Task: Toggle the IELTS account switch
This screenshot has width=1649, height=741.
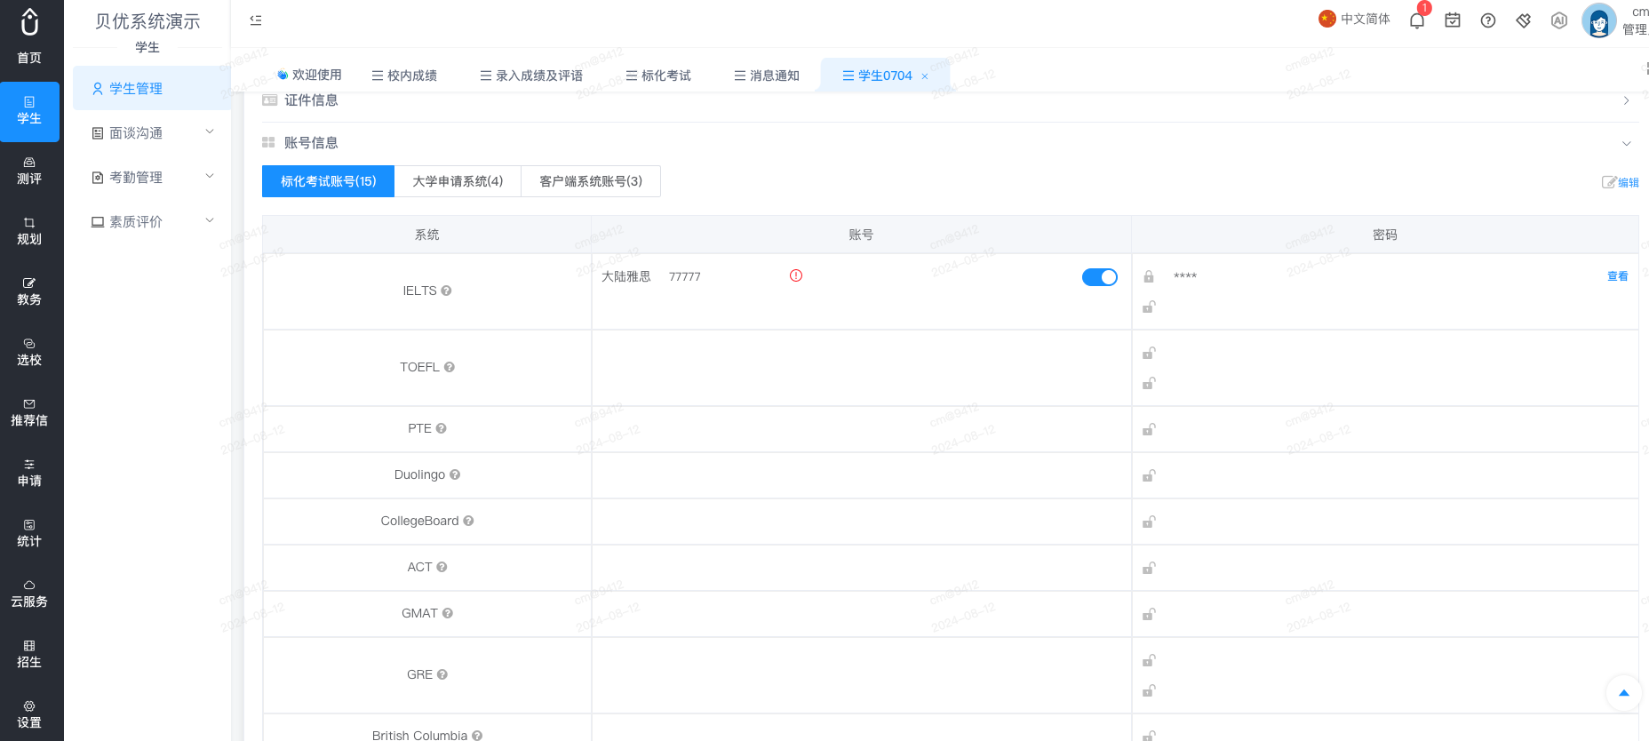Action: (x=1100, y=277)
